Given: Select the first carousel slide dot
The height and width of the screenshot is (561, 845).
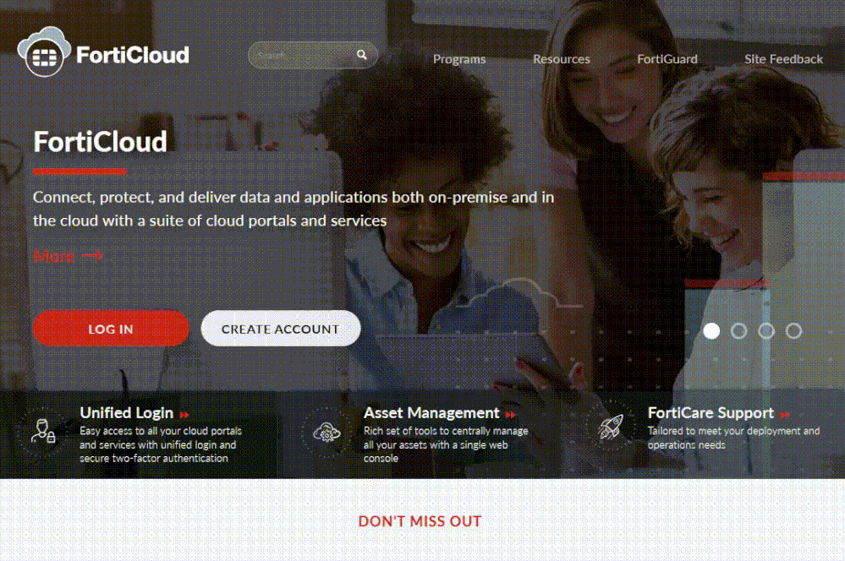Looking at the screenshot, I should (711, 330).
